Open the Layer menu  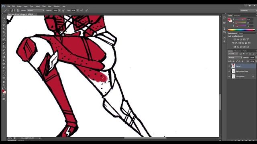[26, 6]
